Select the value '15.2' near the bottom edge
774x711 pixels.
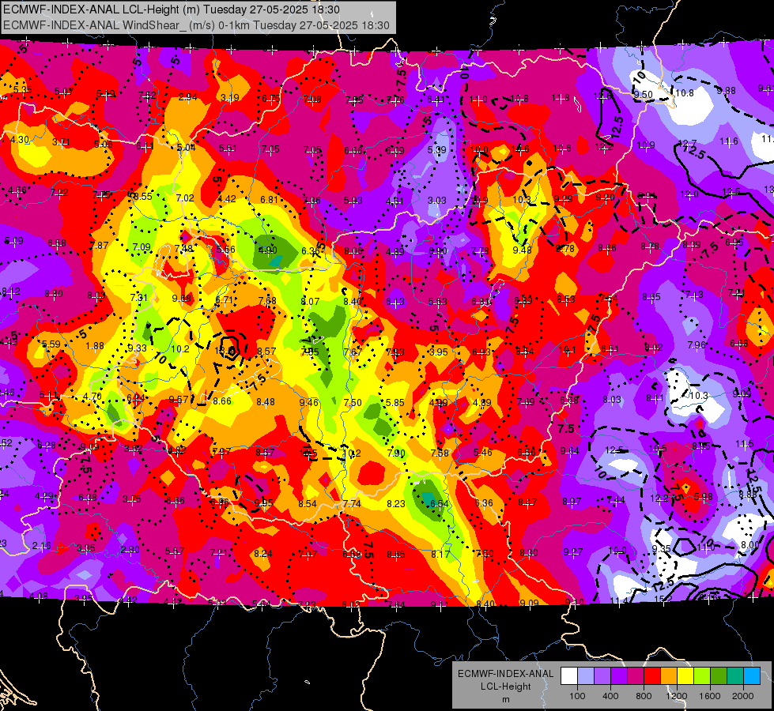coord(663,599)
